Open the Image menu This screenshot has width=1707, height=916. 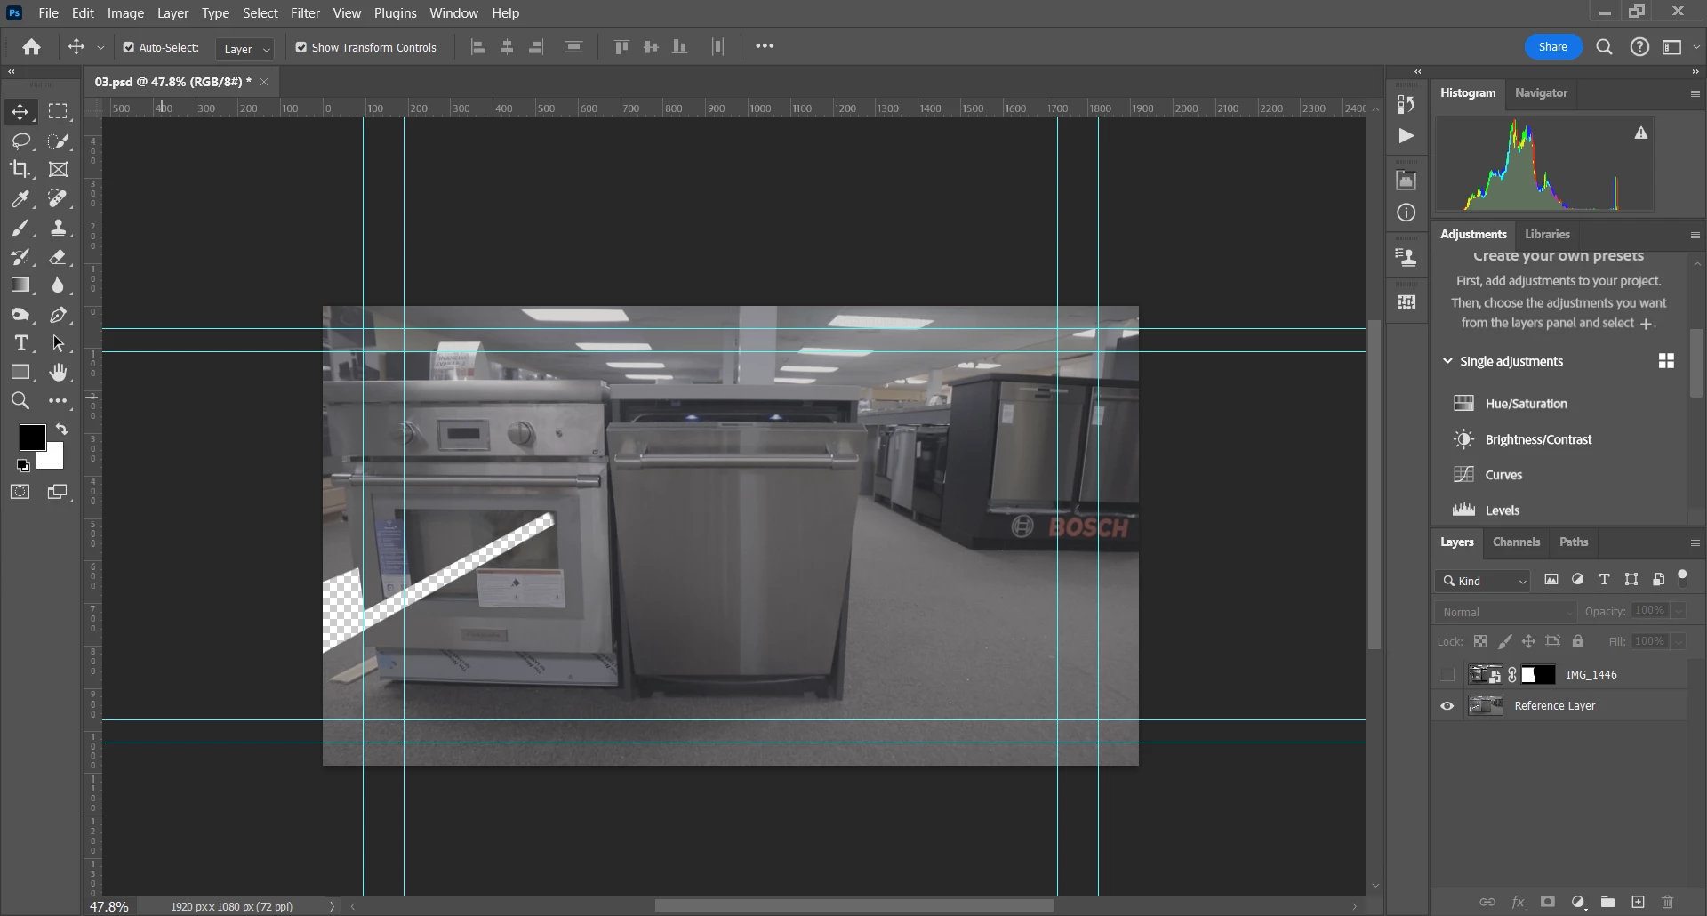[125, 13]
